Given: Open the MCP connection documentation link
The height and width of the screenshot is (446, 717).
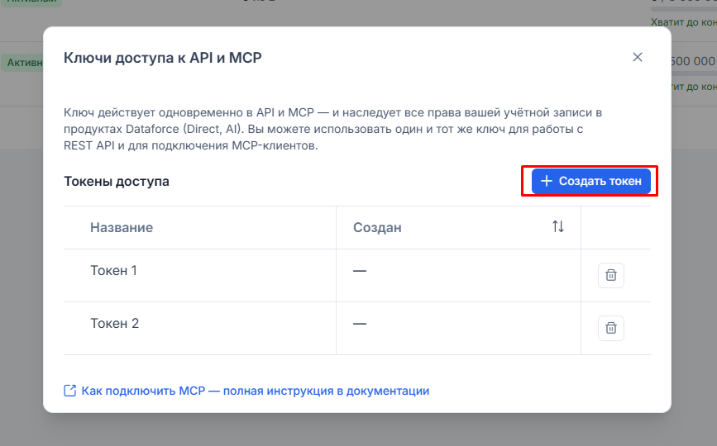Looking at the screenshot, I should coord(256,391).
